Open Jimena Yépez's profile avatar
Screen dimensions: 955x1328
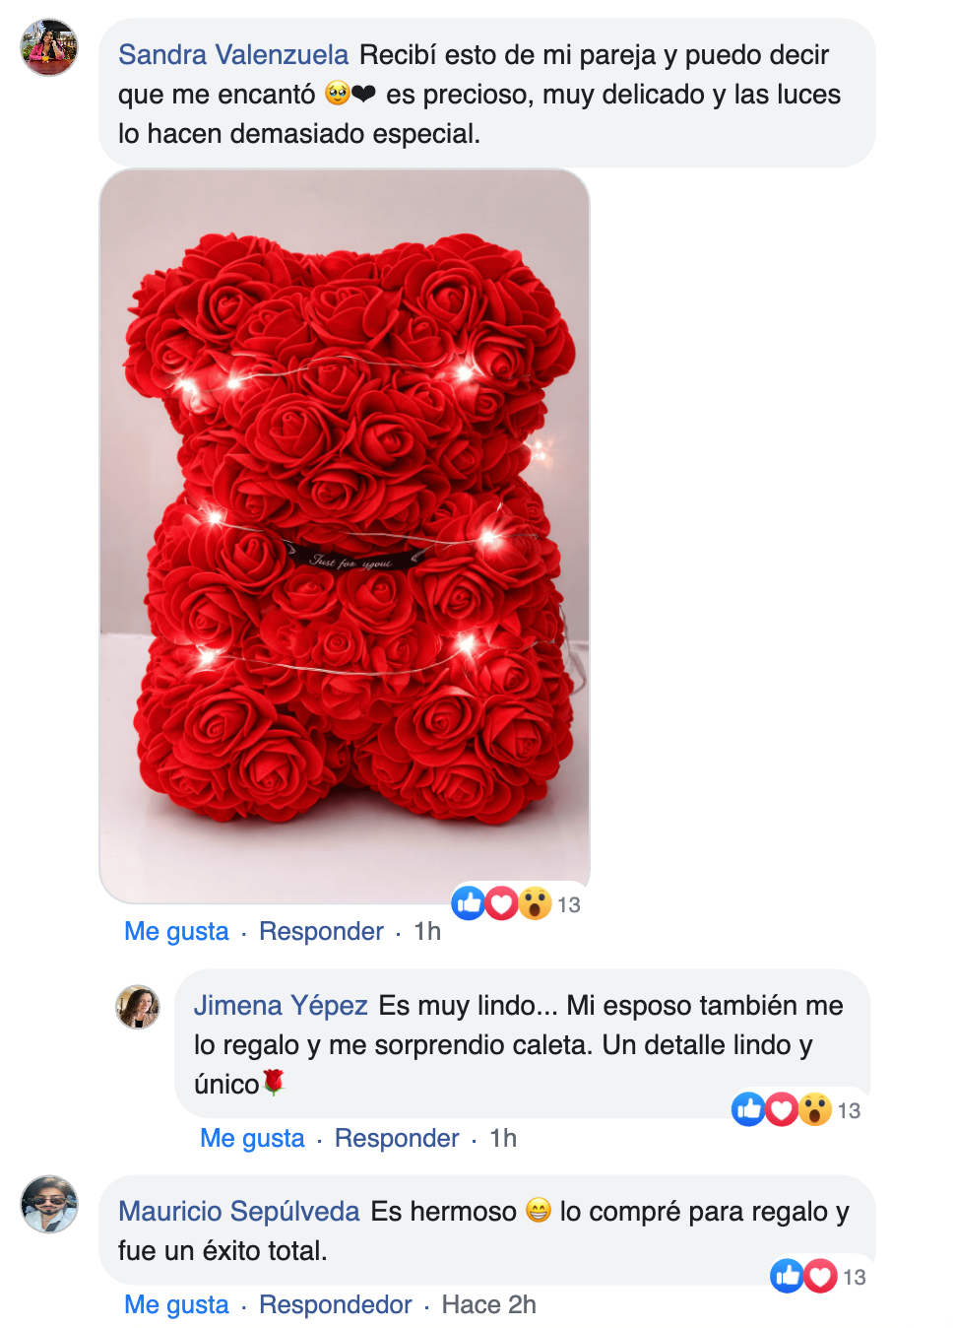(x=138, y=1007)
